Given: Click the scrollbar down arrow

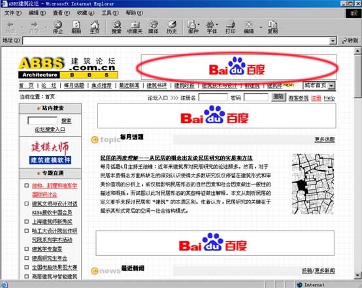Looking at the screenshot, I should [357, 275].
